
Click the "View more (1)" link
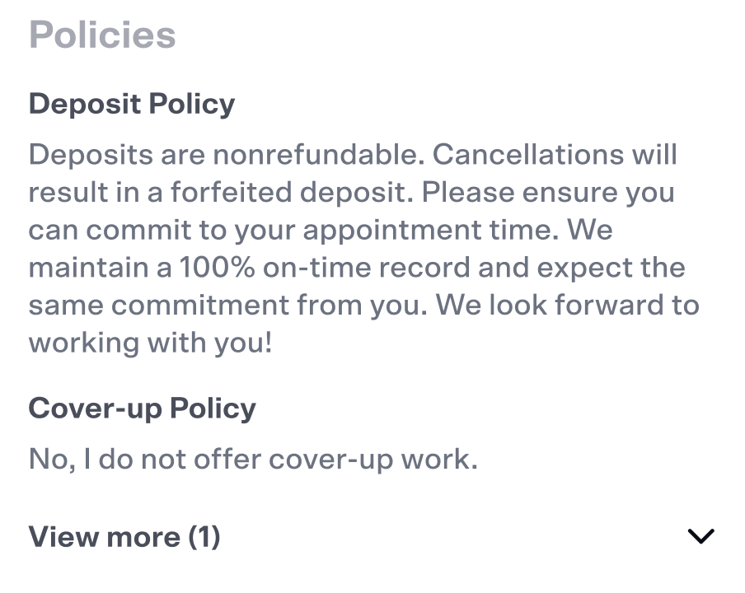(x=124, y=537)
